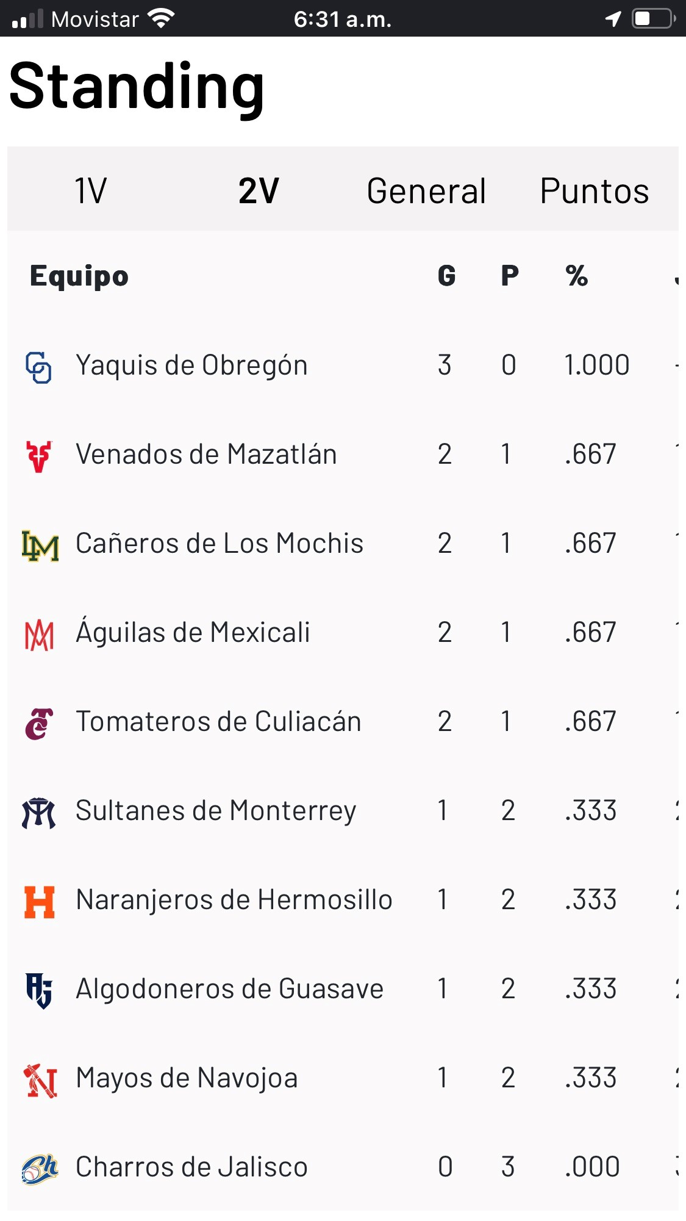The image size is (686, 1221).
Task: Tap the G wins column header
Action: (446, 276)
